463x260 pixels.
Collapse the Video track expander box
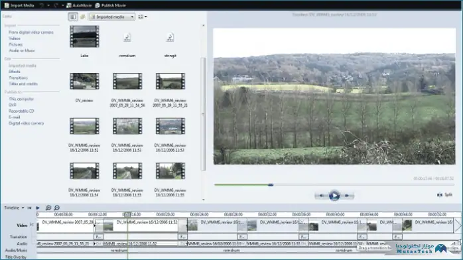point(32,225)
